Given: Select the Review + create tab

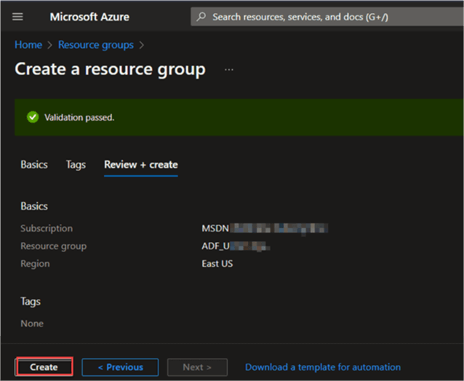Looking at the screenshot, I should [140, 164].
